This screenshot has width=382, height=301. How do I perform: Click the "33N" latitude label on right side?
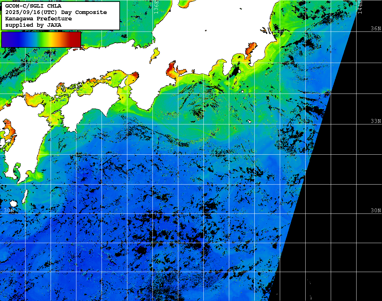(376, 121)
